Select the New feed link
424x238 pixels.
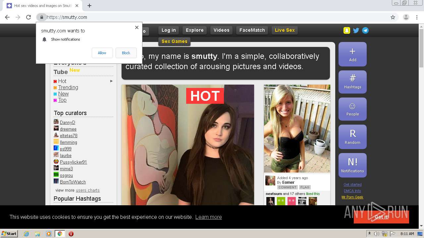(x=63, y=94)
